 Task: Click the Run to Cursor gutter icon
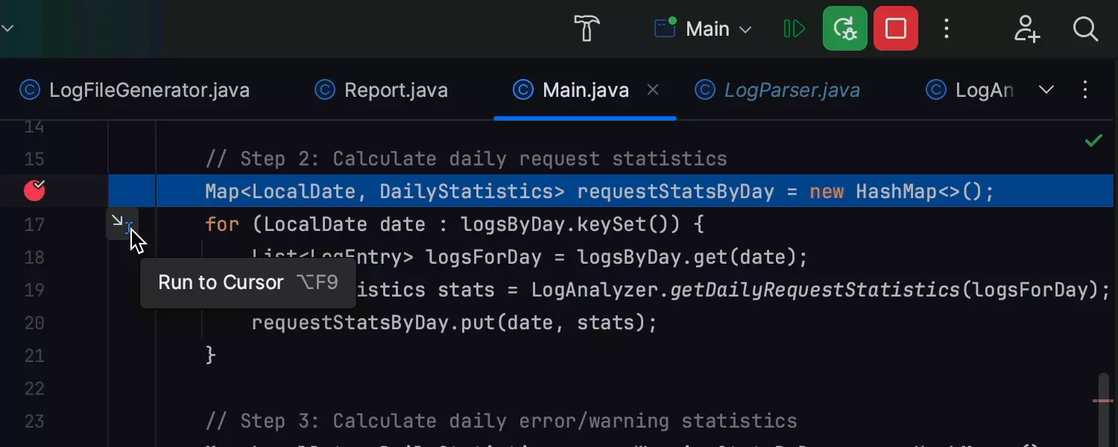[121, 223]
